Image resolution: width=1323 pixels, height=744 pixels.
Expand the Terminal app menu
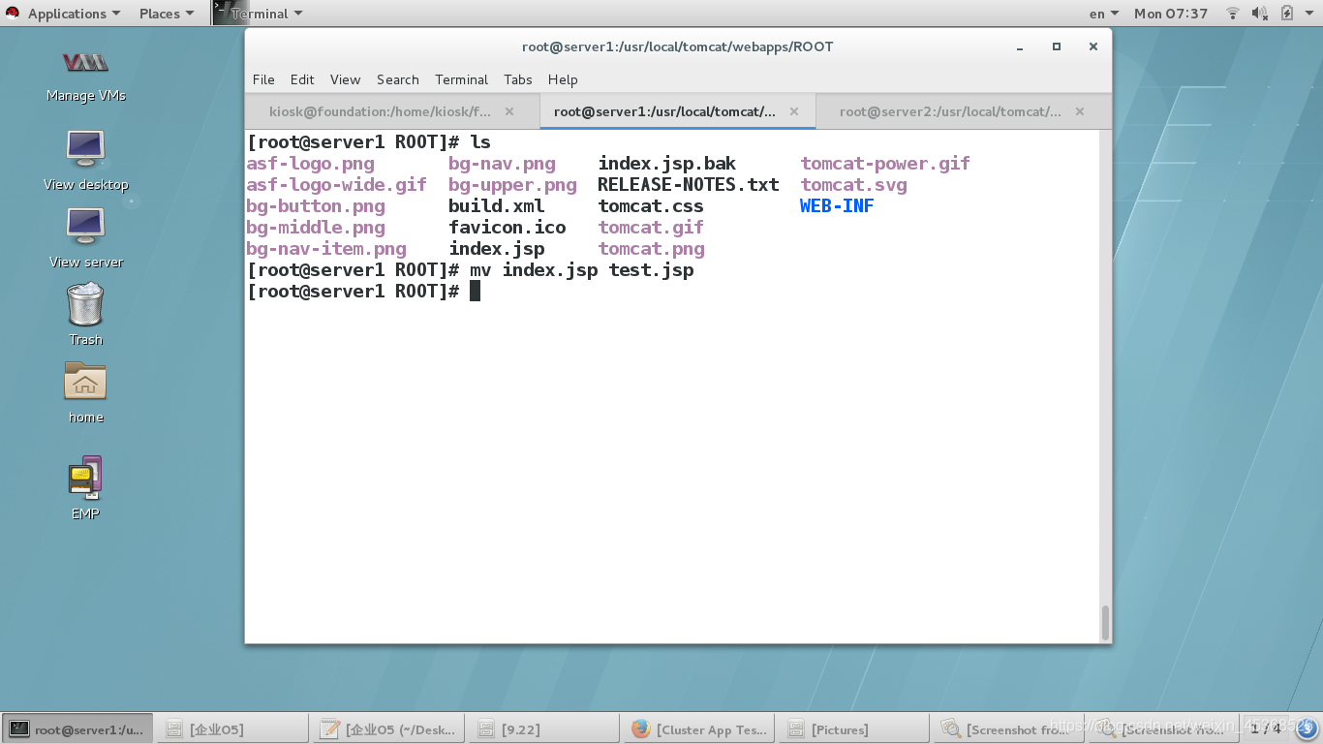click(266, 14)
